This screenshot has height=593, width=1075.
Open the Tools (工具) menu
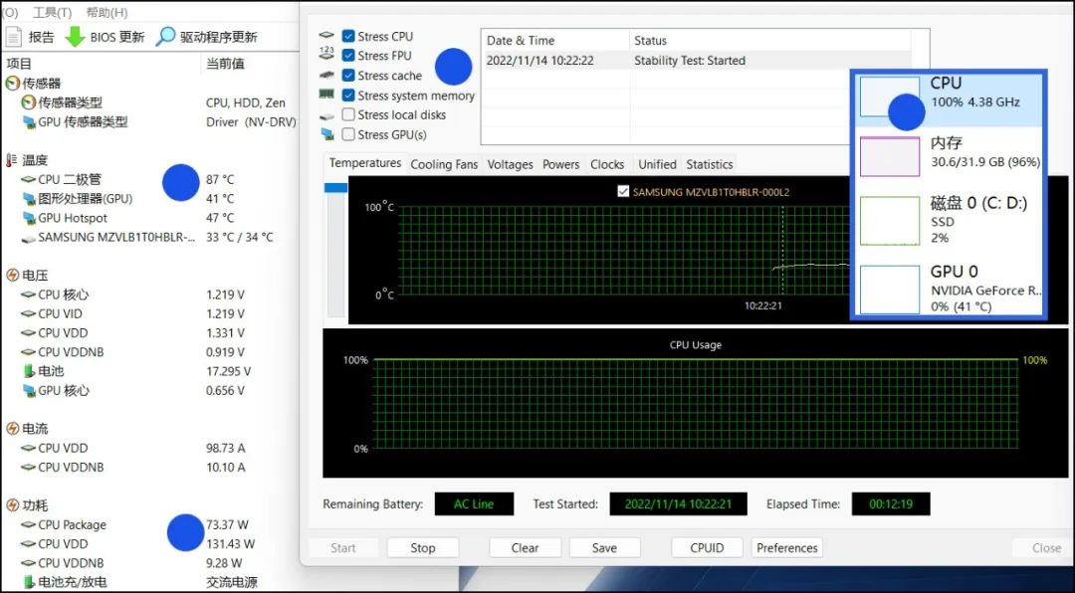[52, 13]
